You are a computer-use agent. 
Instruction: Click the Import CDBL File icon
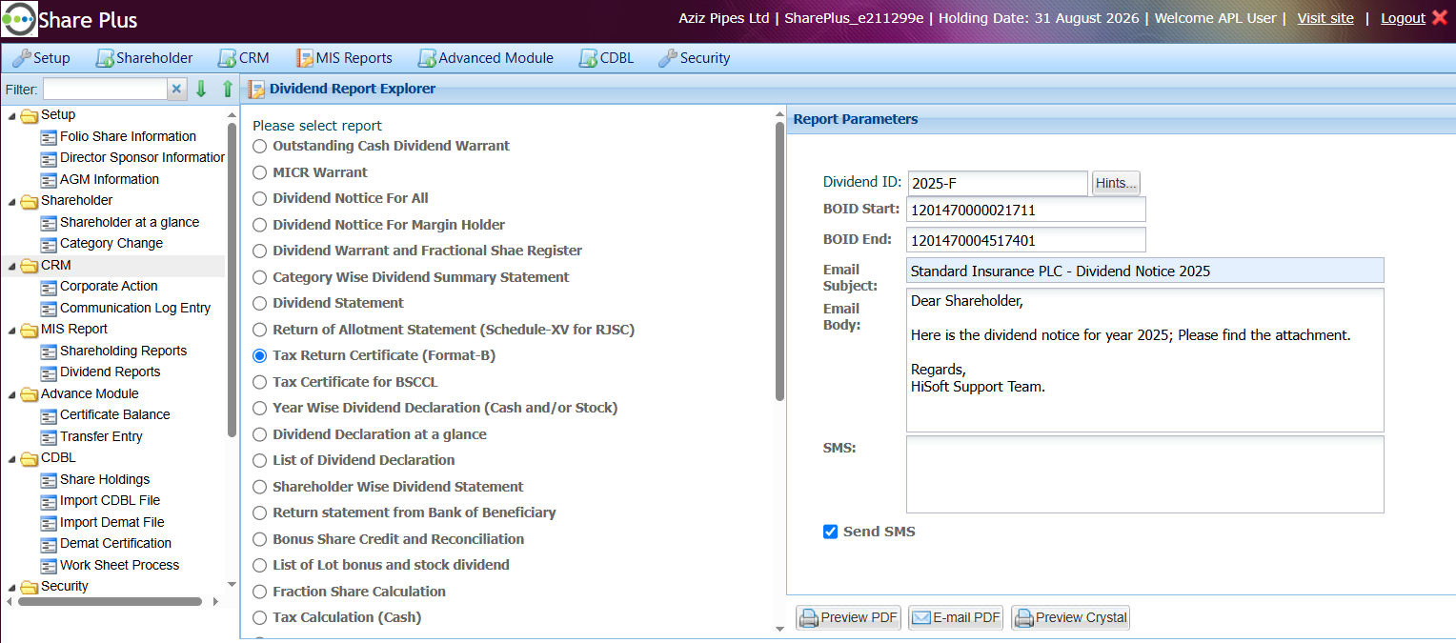pyautogui.click(x=49, y=501)
